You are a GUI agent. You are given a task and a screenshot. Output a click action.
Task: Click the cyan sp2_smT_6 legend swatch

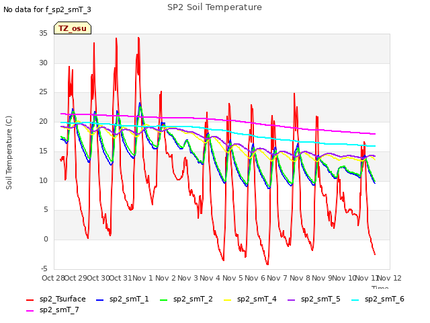[x=355, y=300]
